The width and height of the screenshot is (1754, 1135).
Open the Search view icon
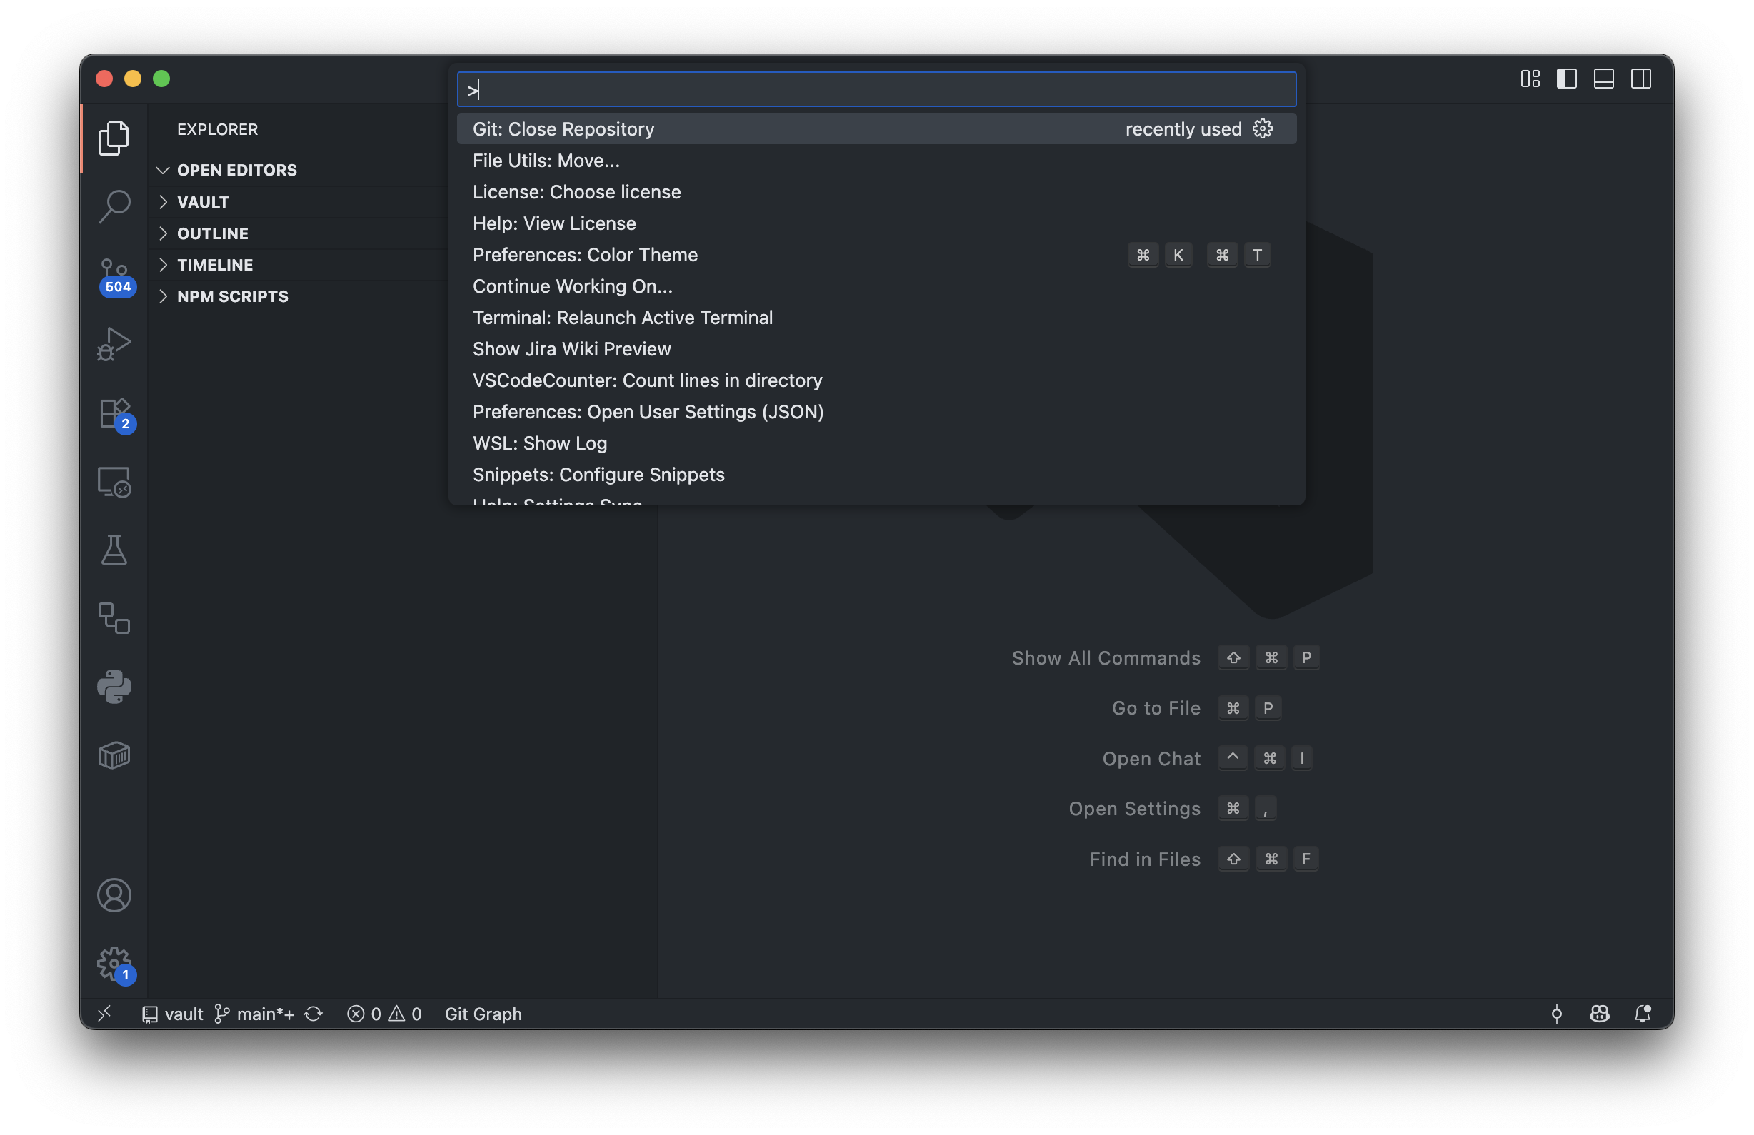click(114, 206)
